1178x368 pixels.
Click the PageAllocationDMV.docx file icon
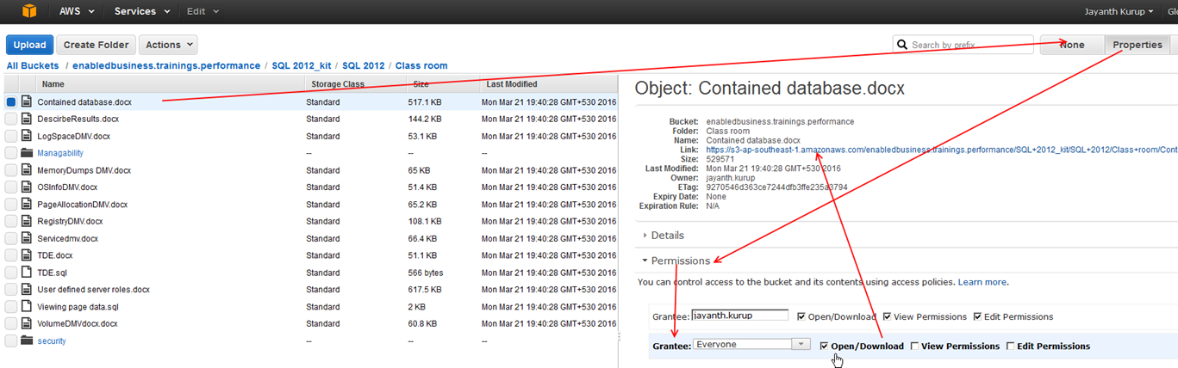[27, 204]
